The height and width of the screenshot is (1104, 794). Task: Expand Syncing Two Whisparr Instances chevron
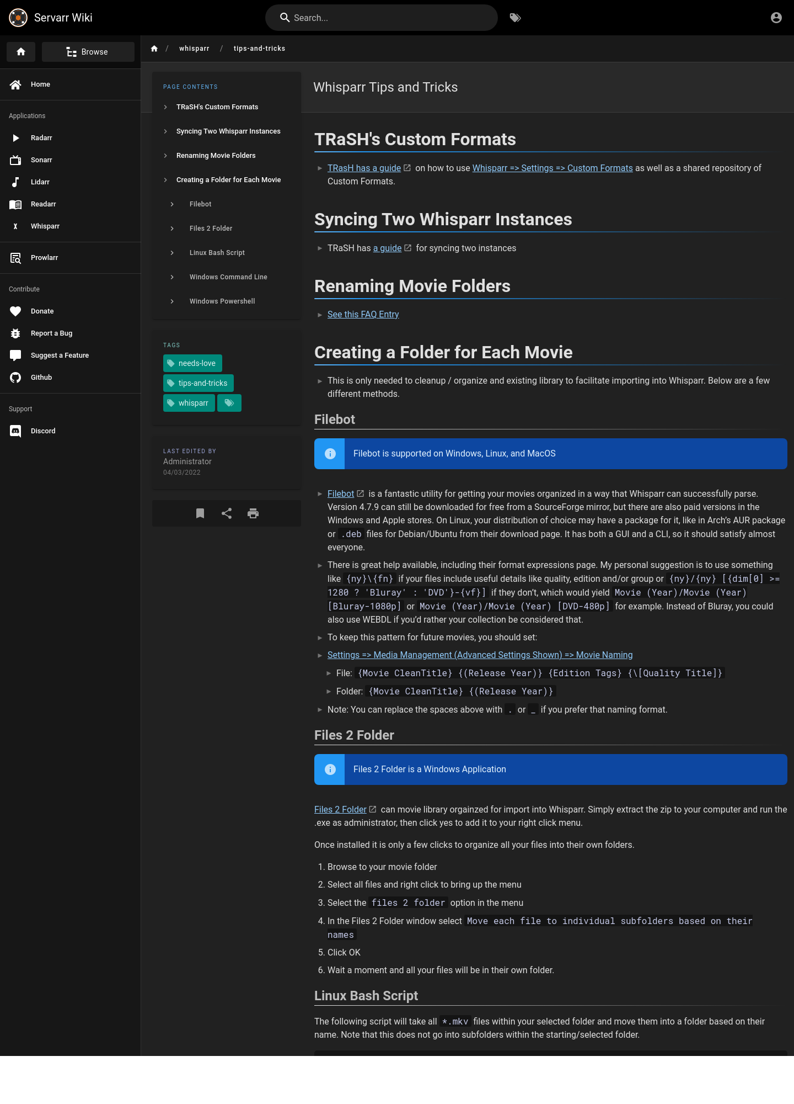[165, 131]
